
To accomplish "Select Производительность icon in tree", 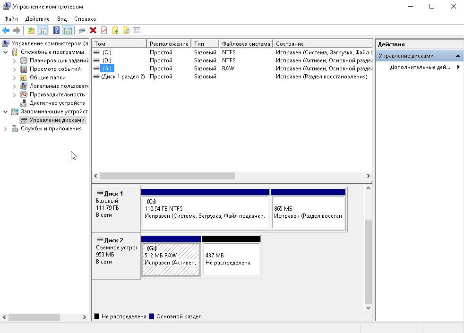I will click(x=24, y=94).
